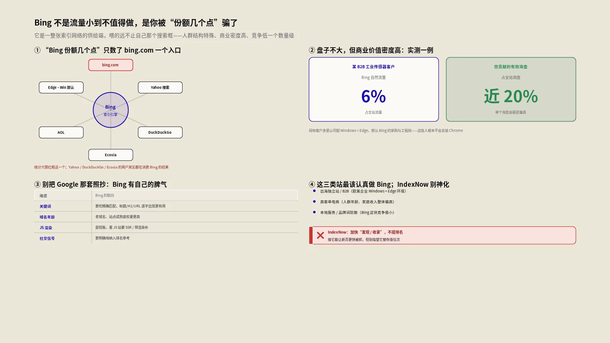Click the card title 某 B2B 工业传感器客户
Image resolution: width=610 pixels, height=343 pixels.
pyautogui.click(x=374, y=67)
